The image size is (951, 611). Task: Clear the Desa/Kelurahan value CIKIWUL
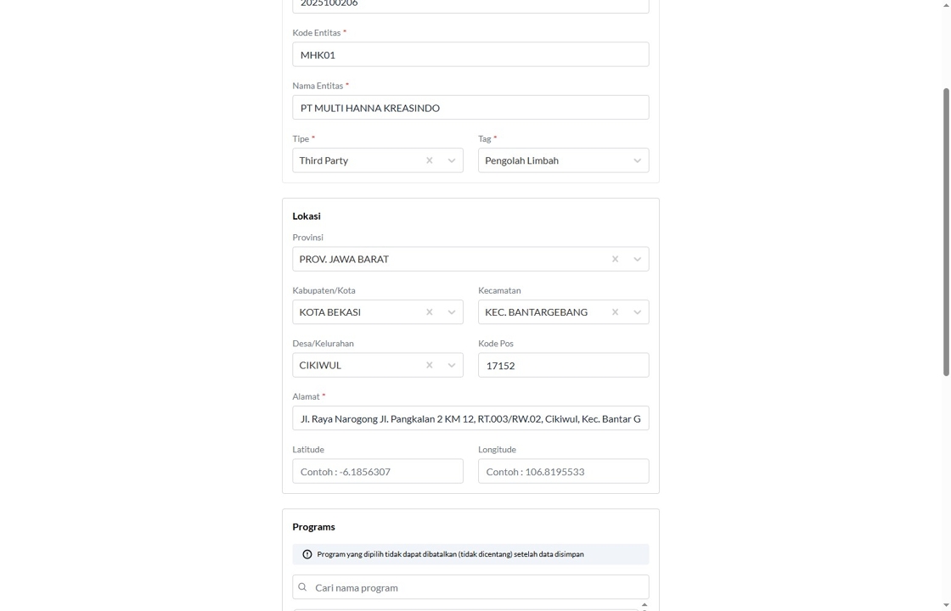429,365
